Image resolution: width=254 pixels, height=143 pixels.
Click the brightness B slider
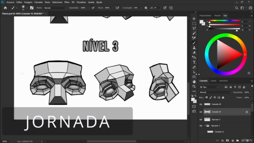click(225, 29)
